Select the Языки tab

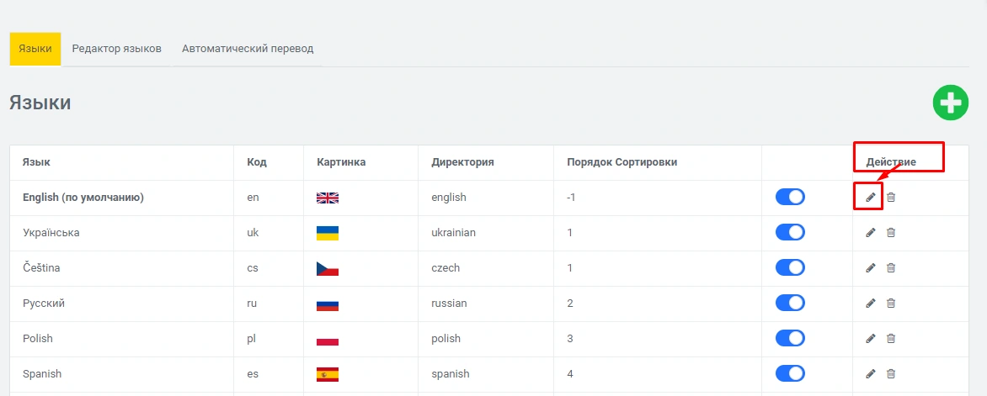[35, 49]
